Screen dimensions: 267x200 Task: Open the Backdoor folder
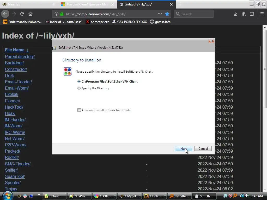pos(14,63)
